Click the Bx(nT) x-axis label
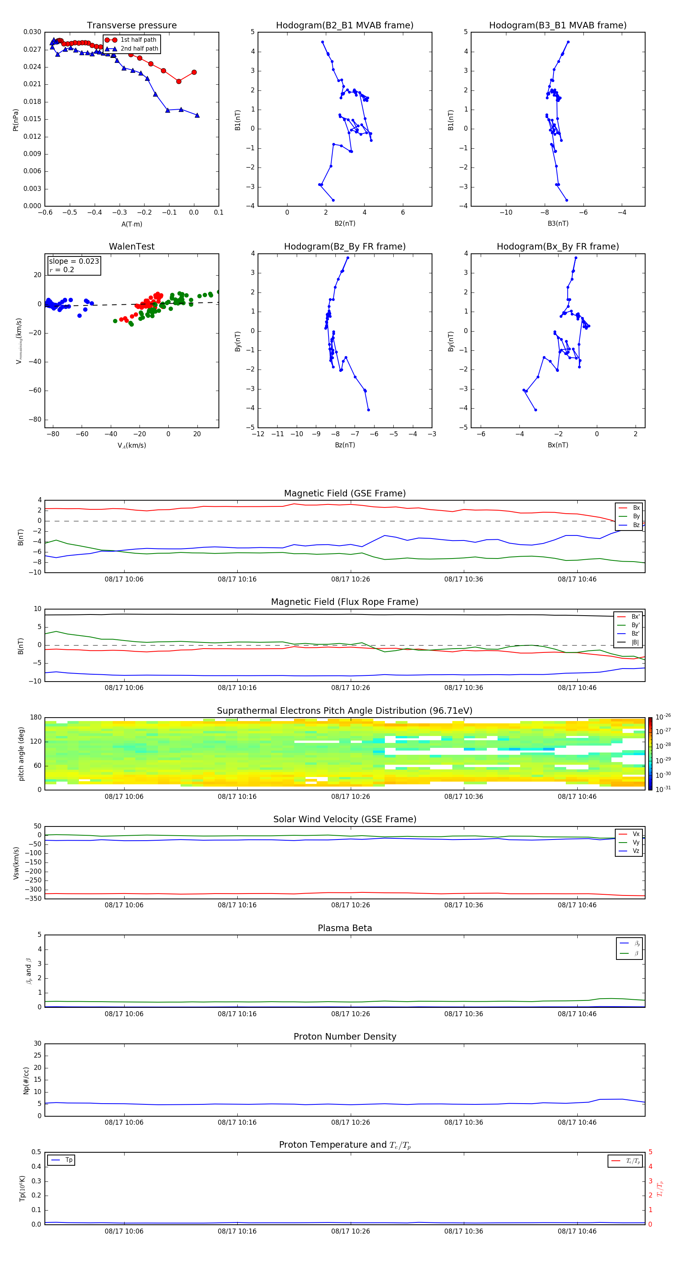The height and width of the screenshot is (1265, 690). coord(558,445)
